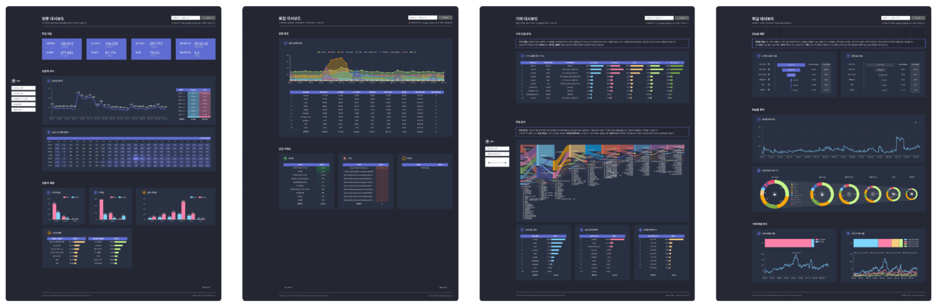Screen dimensions: 937x307
Task: Click orange icon on third keyword panel
Action: tap(404, 158)
